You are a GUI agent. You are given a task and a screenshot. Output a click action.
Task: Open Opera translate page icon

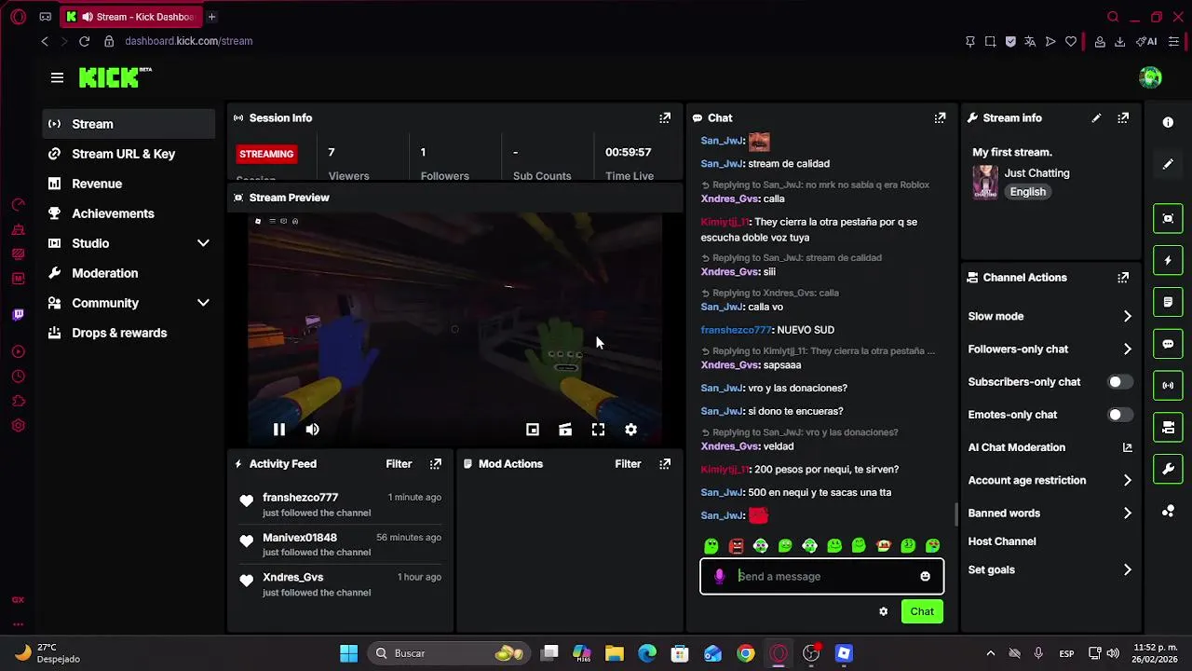(1030, 41)
